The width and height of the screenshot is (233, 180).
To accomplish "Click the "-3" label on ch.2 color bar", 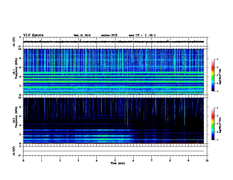I will tap(217, 108).
